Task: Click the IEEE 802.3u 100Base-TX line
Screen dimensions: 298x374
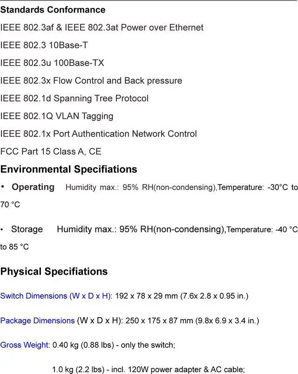Action: (52, 63)
